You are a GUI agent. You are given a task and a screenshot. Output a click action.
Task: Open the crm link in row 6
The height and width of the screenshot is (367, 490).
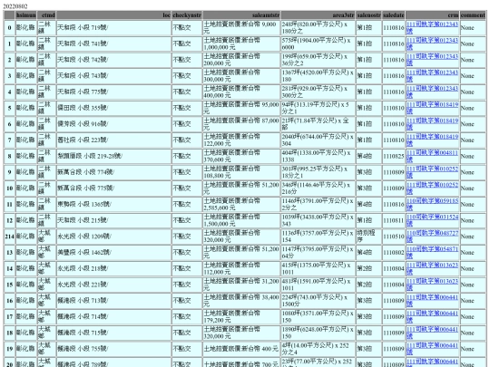pyautogui.click(x=432, y=124)
